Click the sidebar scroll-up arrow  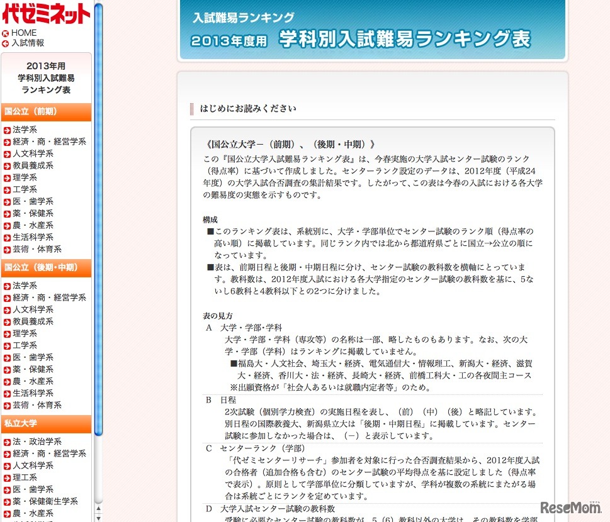(x=98, y=508)
